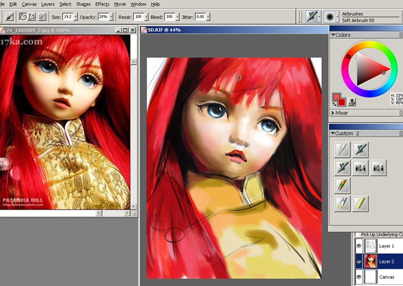Open the Window menu

point(139,4)
